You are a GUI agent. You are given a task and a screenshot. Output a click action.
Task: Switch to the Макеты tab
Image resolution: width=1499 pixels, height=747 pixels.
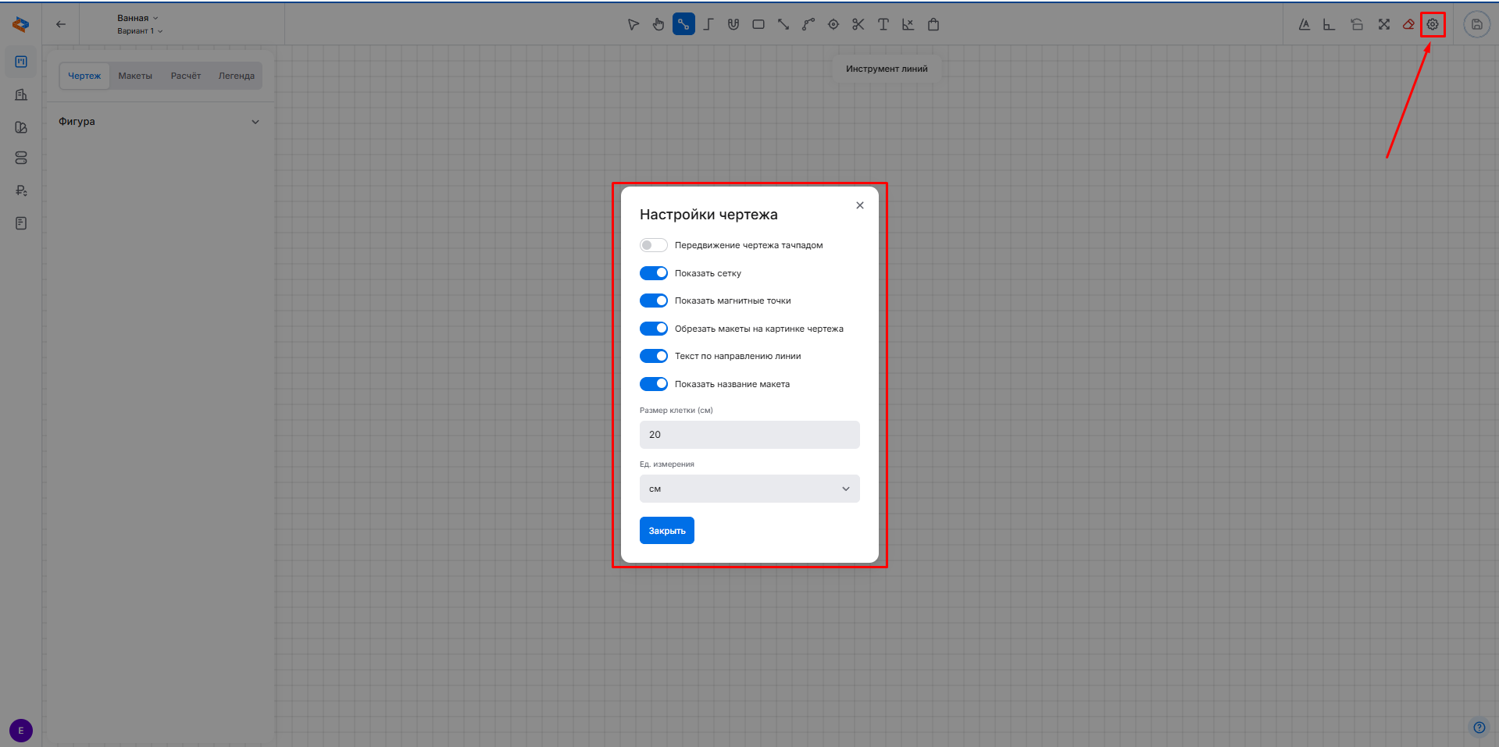click(x=135, y=76)
